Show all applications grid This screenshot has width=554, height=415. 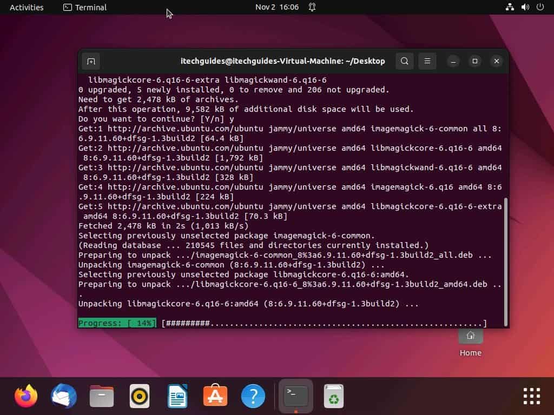532,396
